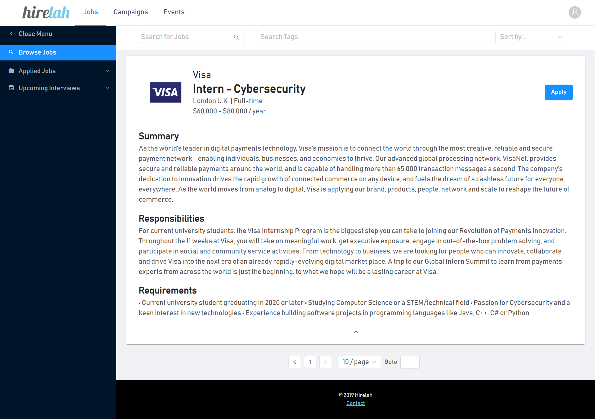Click the Visa company logo
Viewport: 595px width, 419px height.
pyautogui.click(x=165, y=92)
